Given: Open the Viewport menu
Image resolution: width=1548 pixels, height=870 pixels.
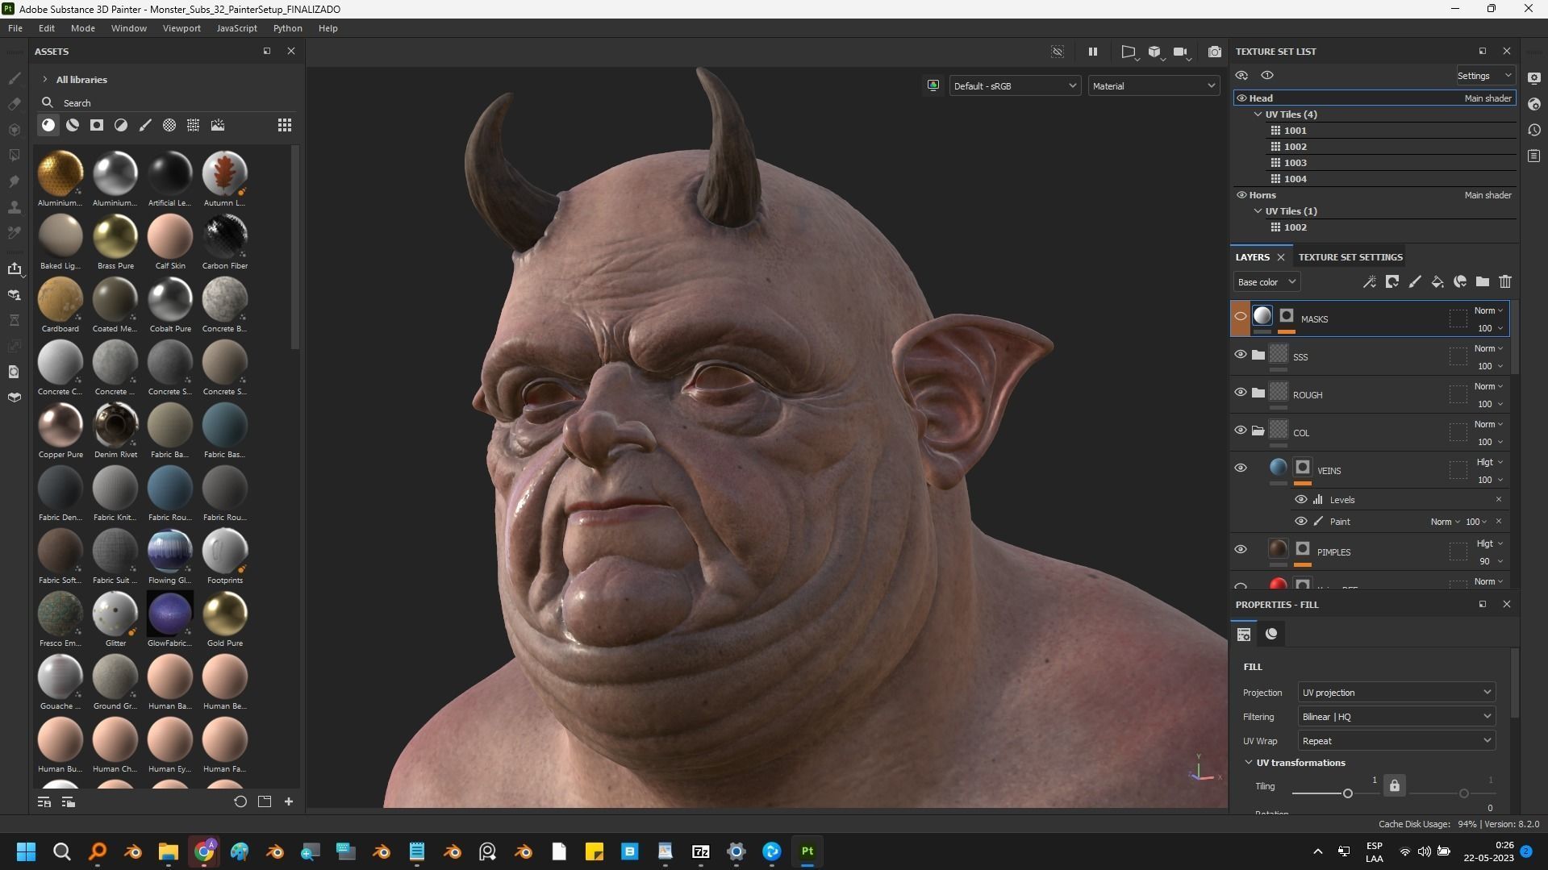Looking at the screenshot, I should 182,28.
